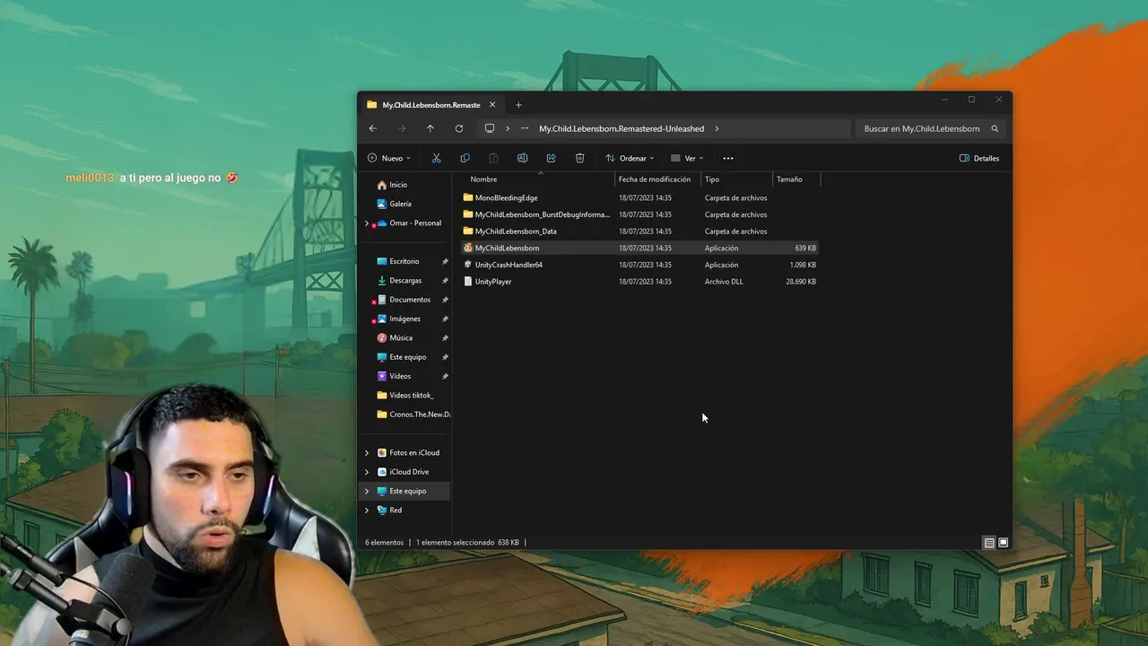Expand the Red network tree node
1148x646 pixels.
coord(367,511)
